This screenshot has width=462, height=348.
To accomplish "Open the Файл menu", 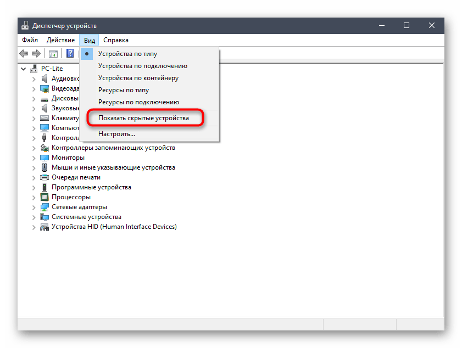I will tap(30, 40).
